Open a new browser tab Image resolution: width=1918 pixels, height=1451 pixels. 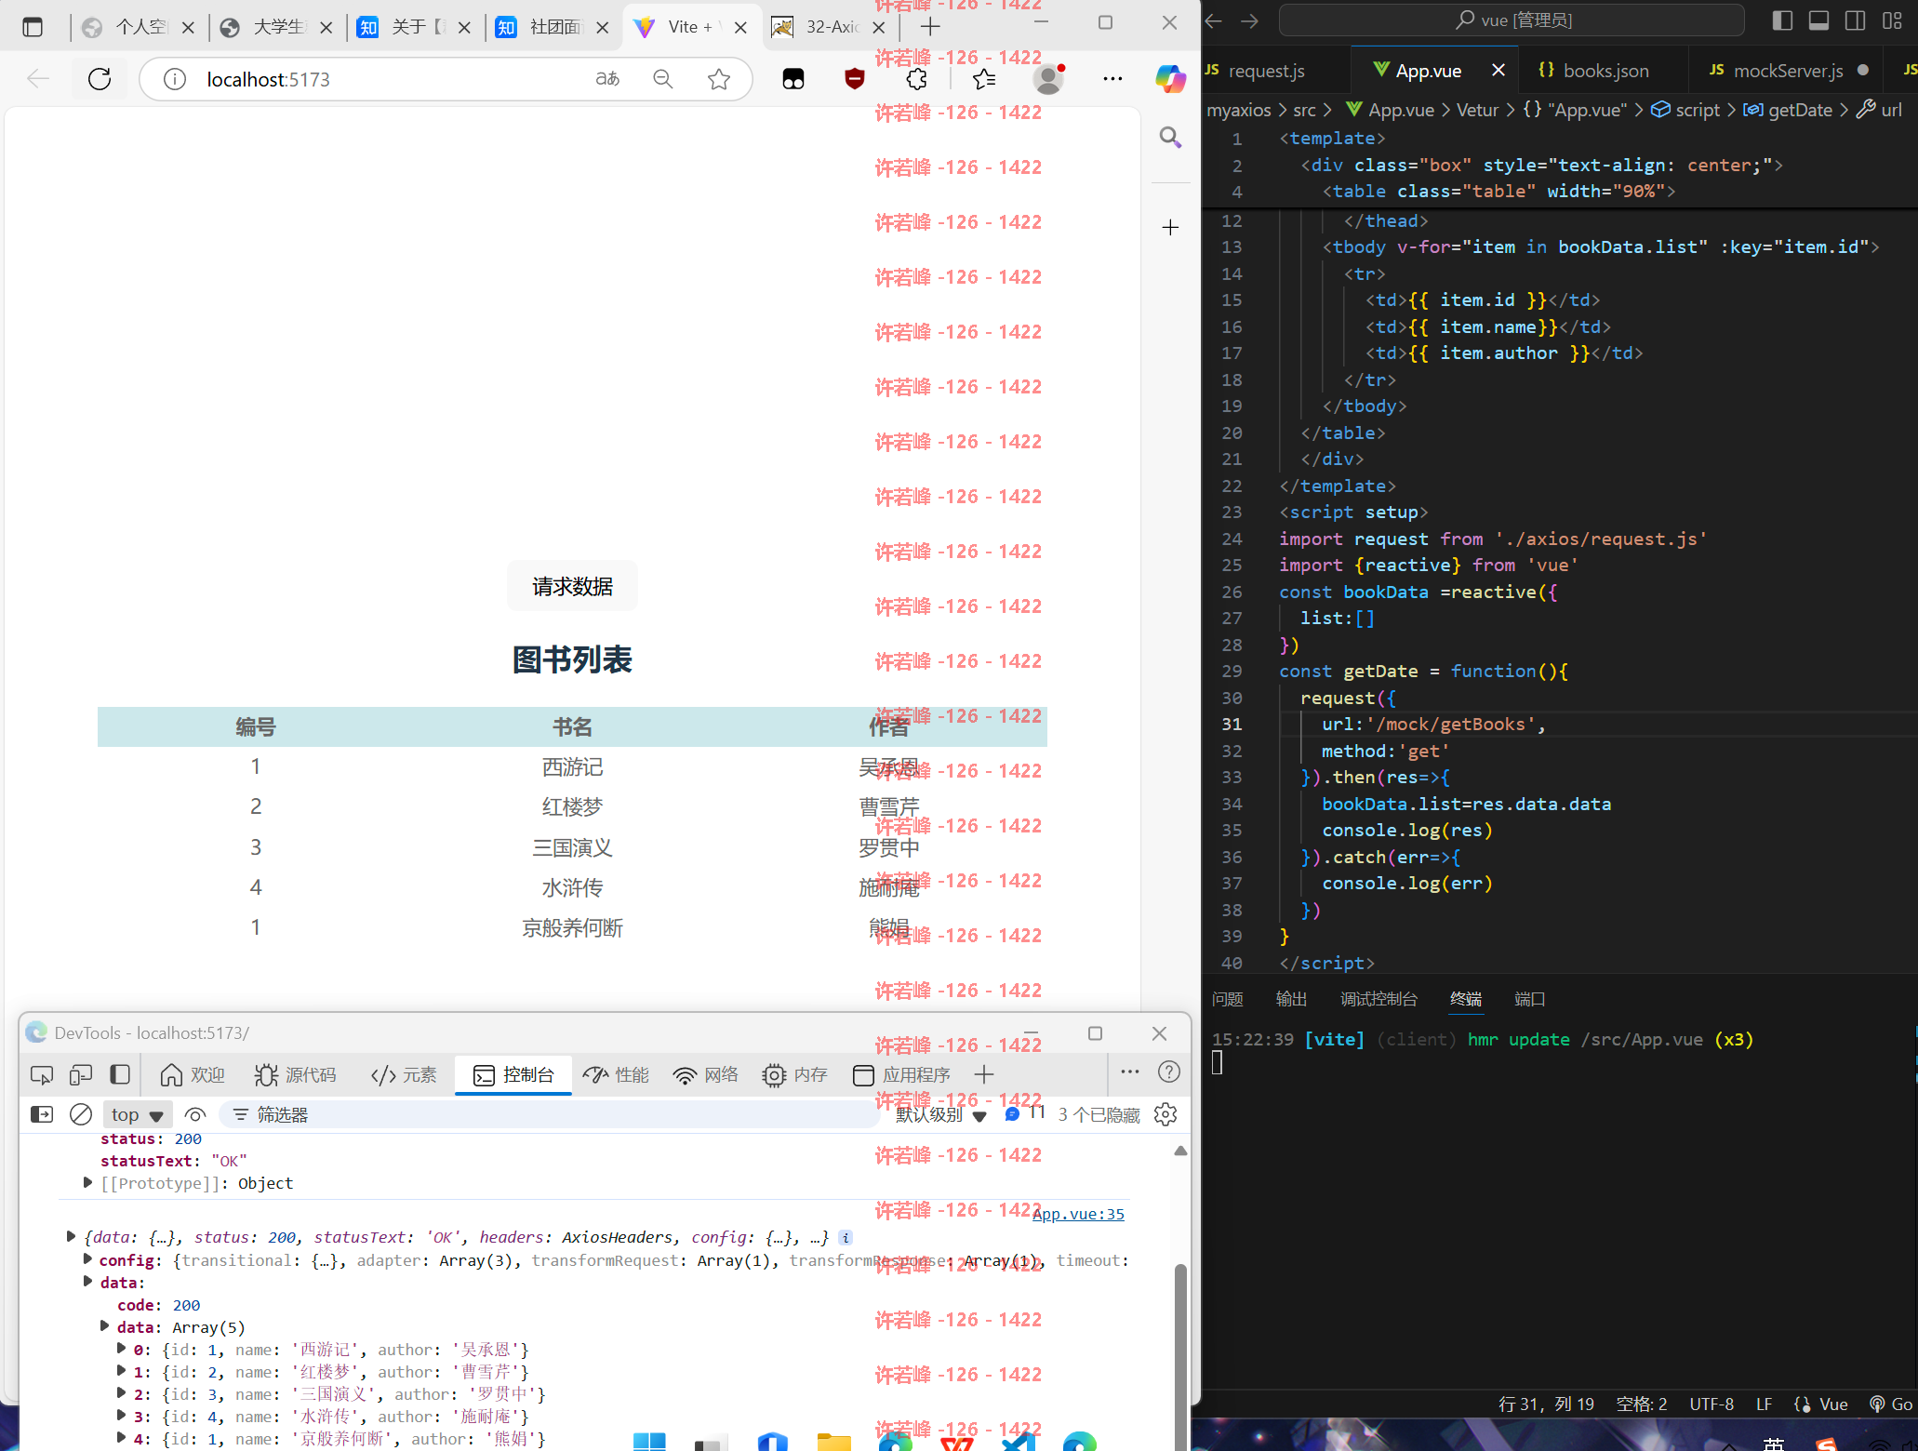pos(930,27)
